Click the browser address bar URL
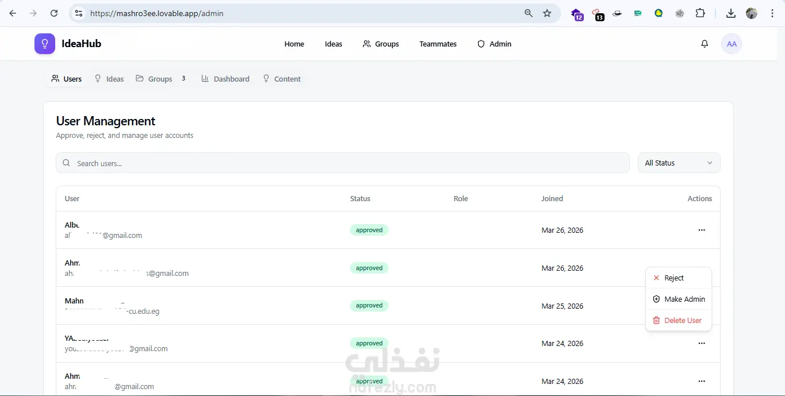Screen dimensions: 785x396 [157, 13]
